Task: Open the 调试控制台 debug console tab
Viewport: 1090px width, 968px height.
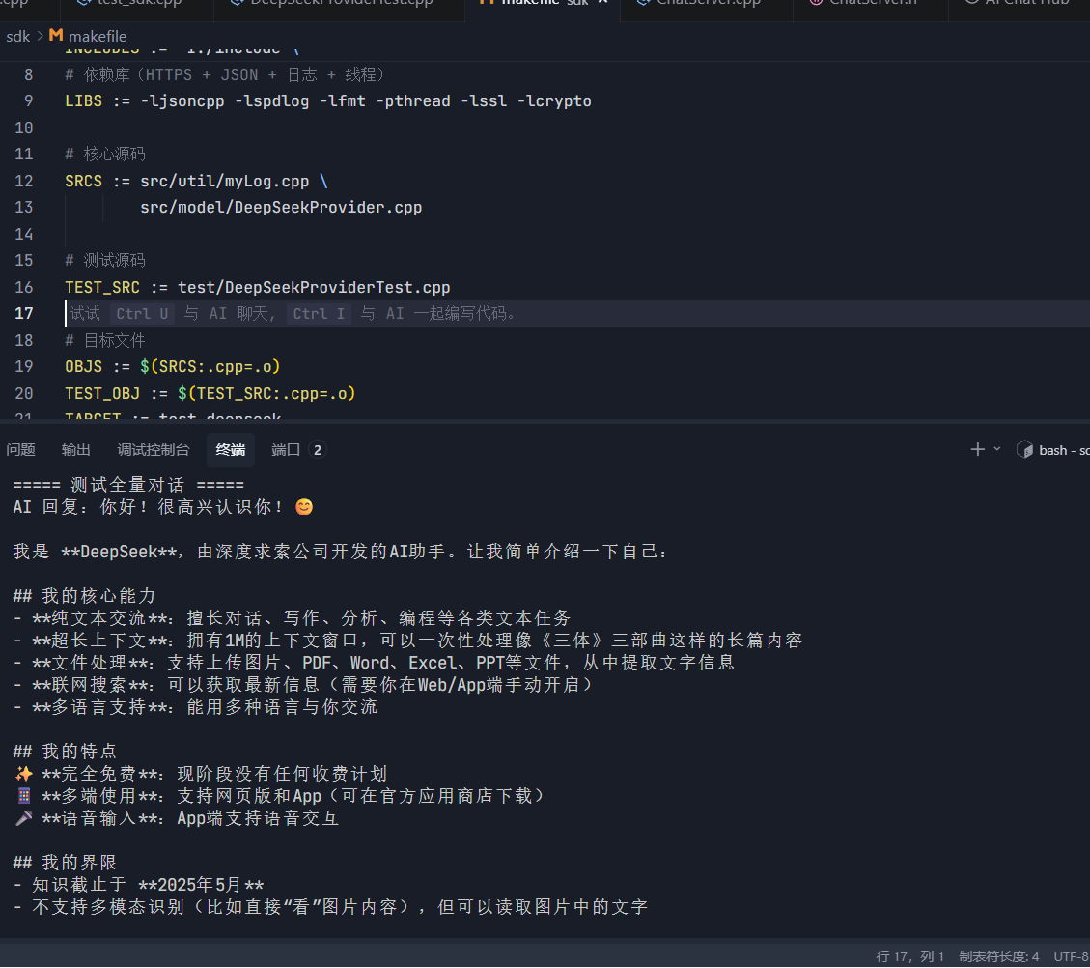Action: [x=153, y=450]
